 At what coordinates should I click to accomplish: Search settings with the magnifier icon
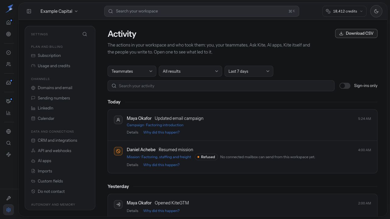pos(85,34)
